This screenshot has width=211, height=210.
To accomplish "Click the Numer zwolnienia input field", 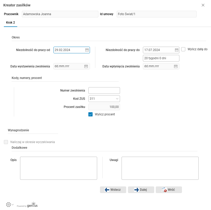I will (x=104, y=91).
